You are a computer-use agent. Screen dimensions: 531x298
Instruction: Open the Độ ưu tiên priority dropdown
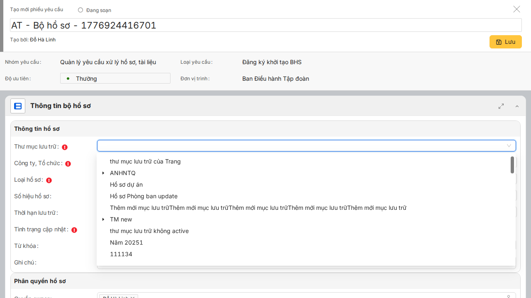coord(115,78)
